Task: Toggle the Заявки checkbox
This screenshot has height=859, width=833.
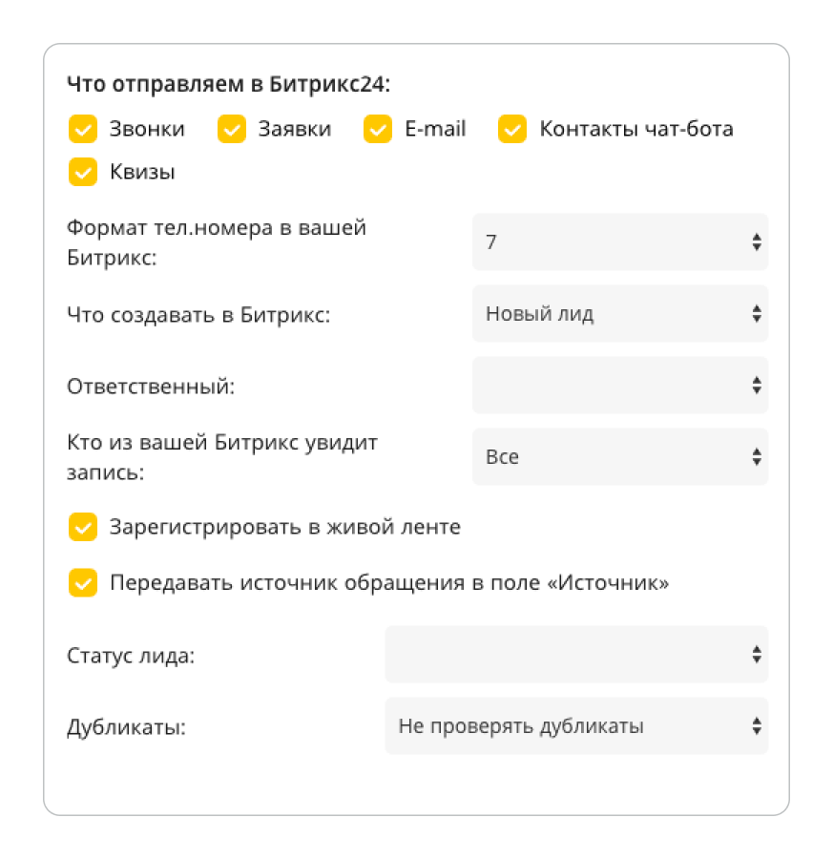Action: click(232, 129)
